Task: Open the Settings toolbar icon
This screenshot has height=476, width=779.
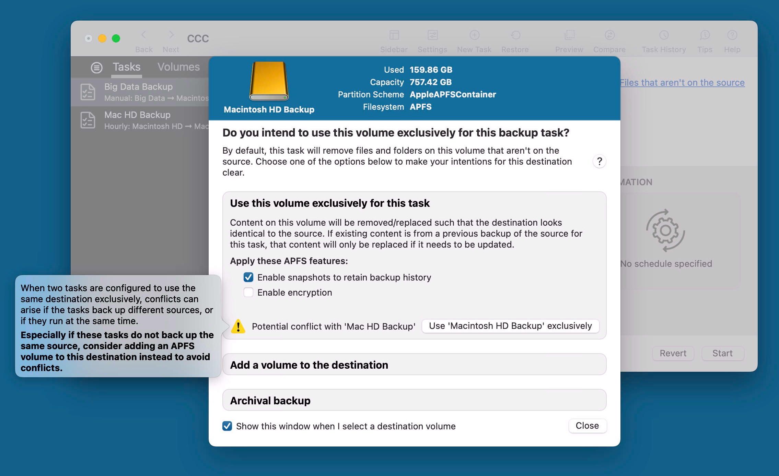Action: tap(432, 35)
